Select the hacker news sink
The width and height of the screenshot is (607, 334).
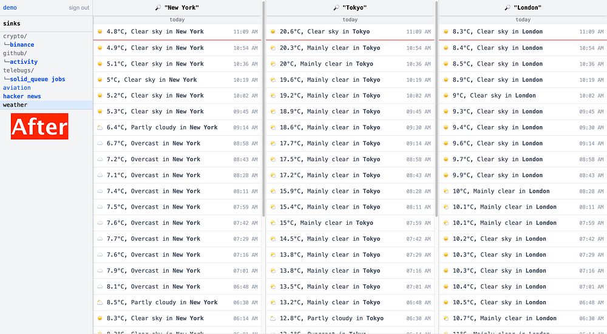pos(22,96)
